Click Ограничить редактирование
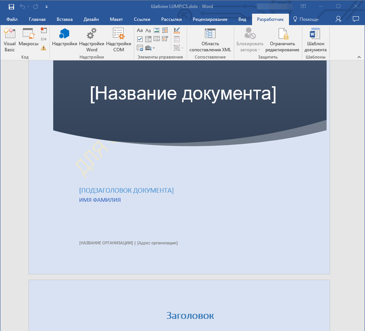The image size is (365, 331). click(x=282, y=40)
